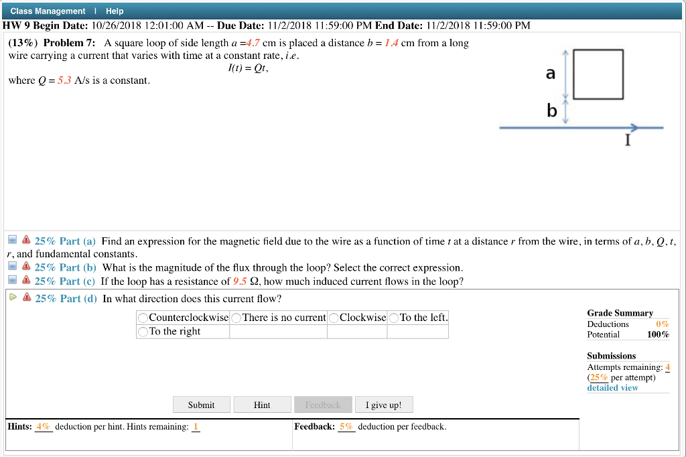Select the Clockwise option

coord(334,317)
